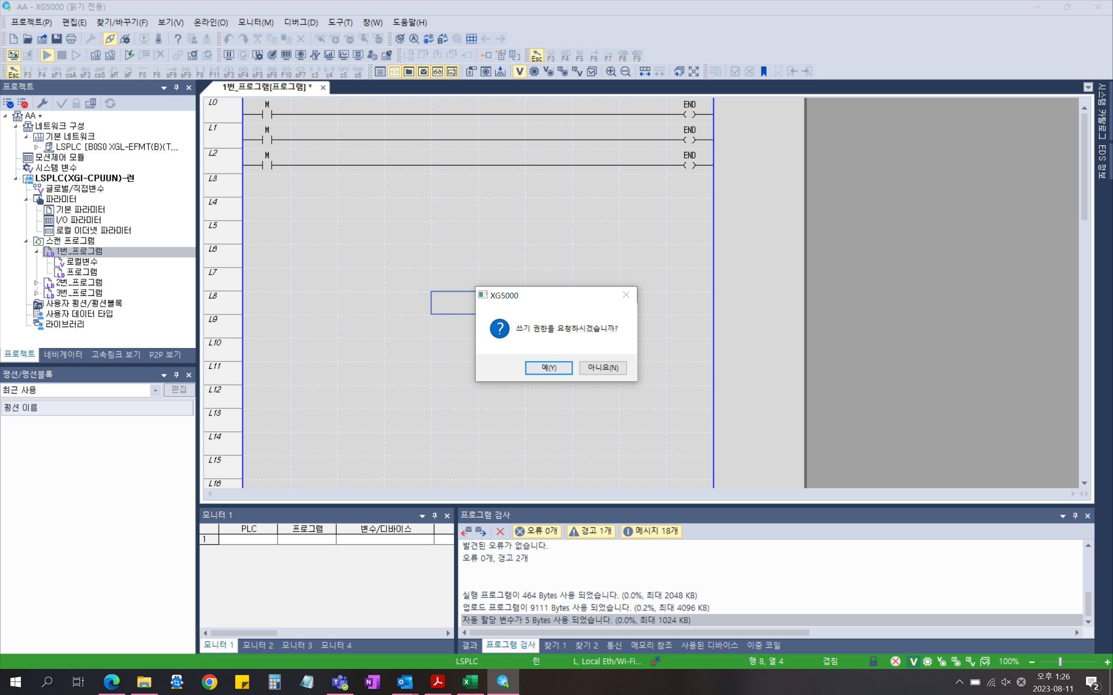Open the Print icon on the toolbar
Image resolution: width=1113 pixels, height=695 pixels.
[71, 39]
